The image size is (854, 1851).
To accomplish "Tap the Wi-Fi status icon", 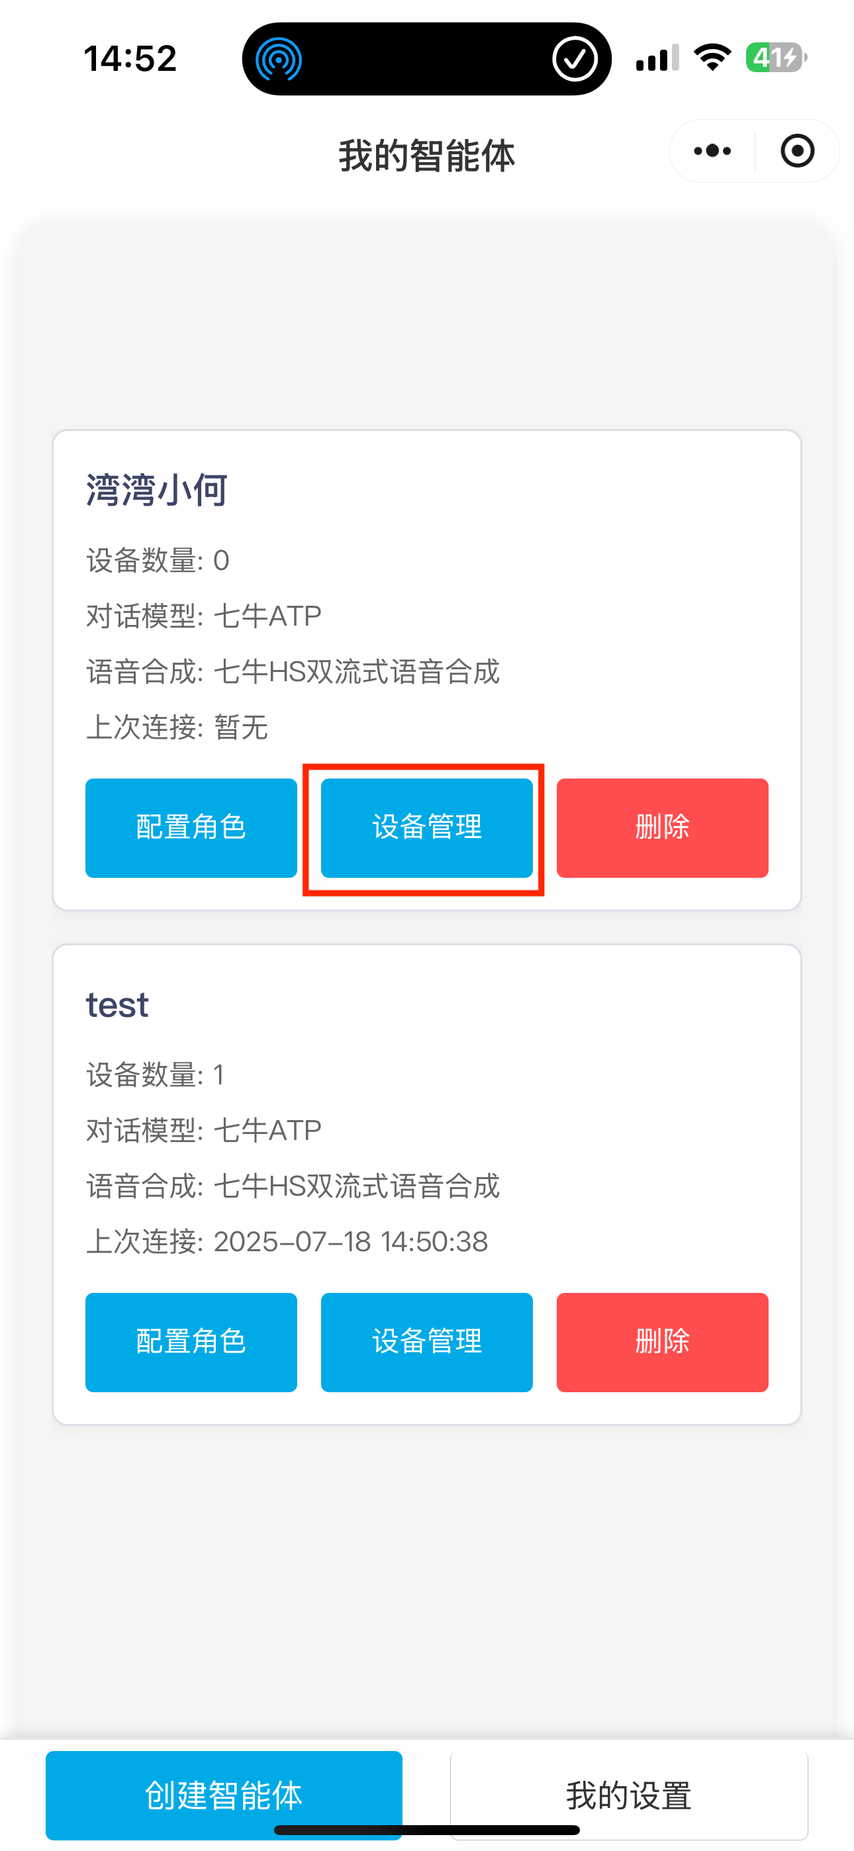I will click(x=712, y=58).
